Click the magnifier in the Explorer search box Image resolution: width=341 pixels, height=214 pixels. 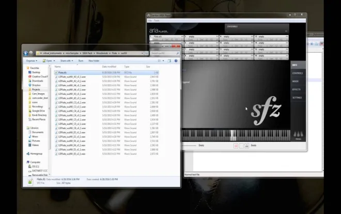178,53
